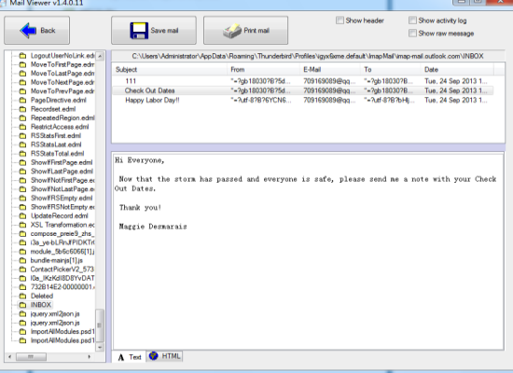513x373 pixels.
Task: Click the folder icon next to MoveToFirstPage
Action: (x=22, y=64)
